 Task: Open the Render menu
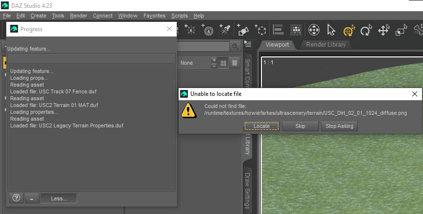point(78,16)
